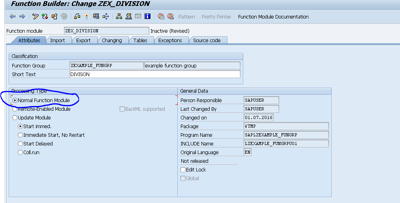Click the Where-Used List icon
Screen dimensions: 400x203
pyautogui.click(x=105, y=17)
